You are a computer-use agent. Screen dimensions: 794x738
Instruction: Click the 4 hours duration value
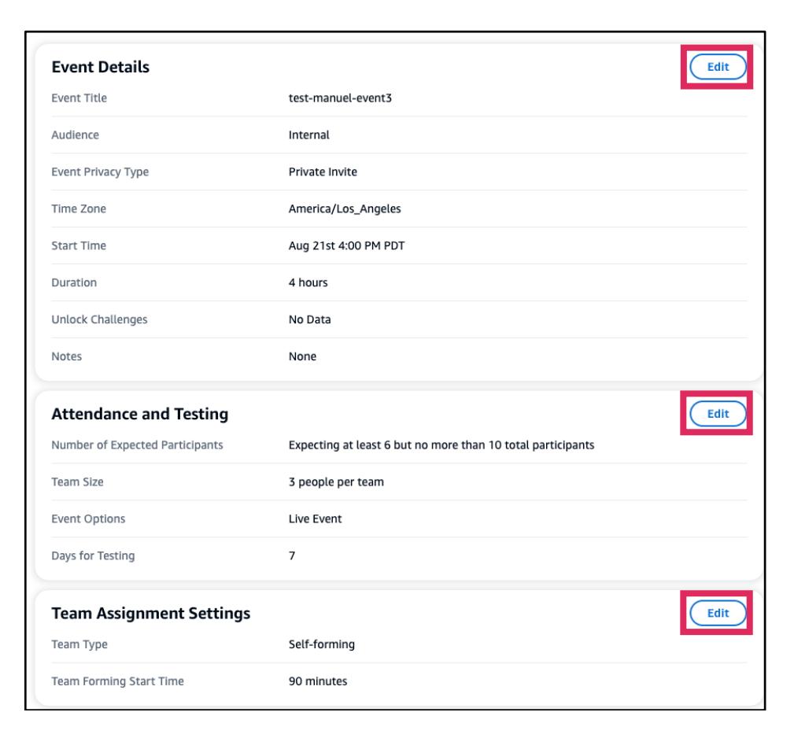[308, 282]
